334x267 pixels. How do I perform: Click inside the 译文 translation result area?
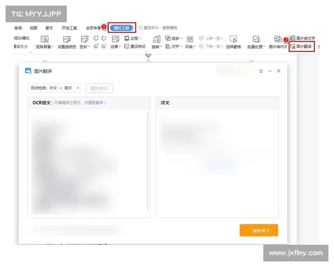coord(217,163)
